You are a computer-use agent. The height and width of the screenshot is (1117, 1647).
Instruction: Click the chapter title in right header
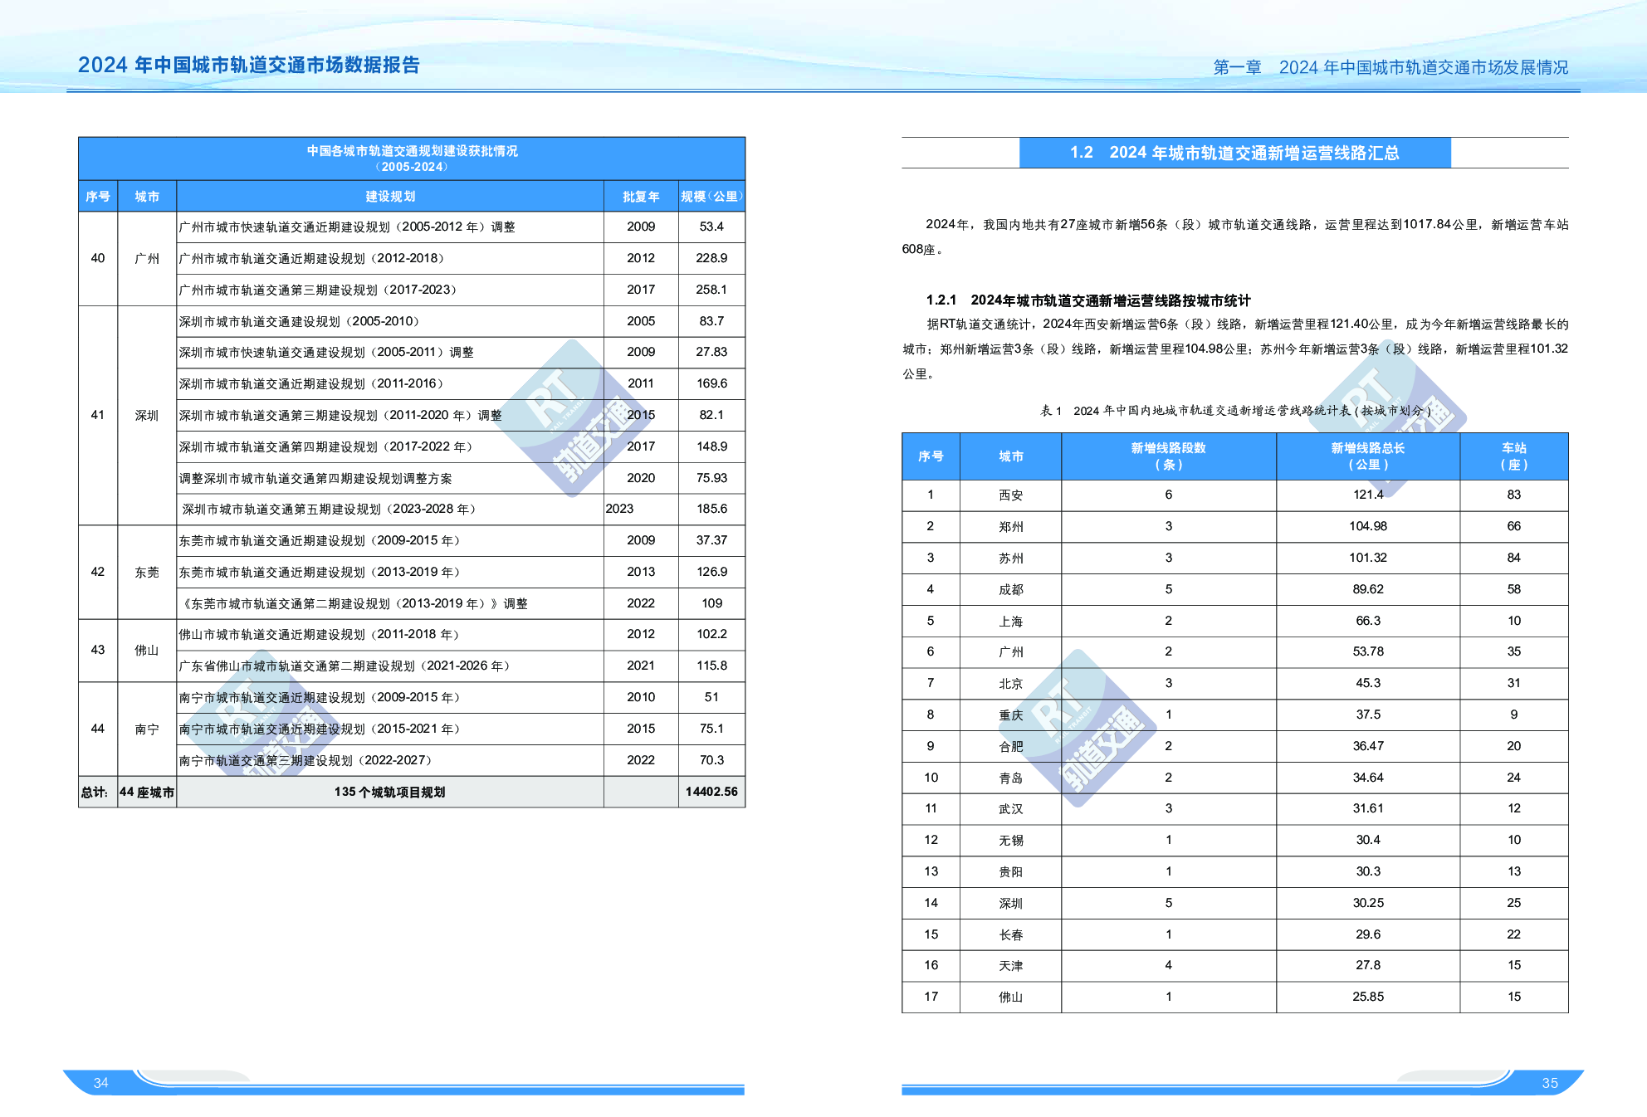[1390, 67]
